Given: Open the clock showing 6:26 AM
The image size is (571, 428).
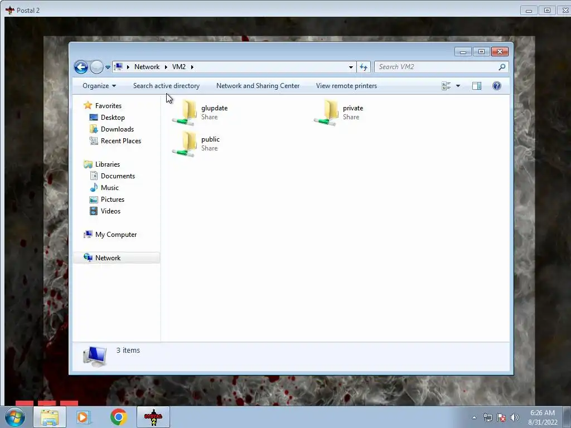Looking at the screenshot, I should coord(543,417).
